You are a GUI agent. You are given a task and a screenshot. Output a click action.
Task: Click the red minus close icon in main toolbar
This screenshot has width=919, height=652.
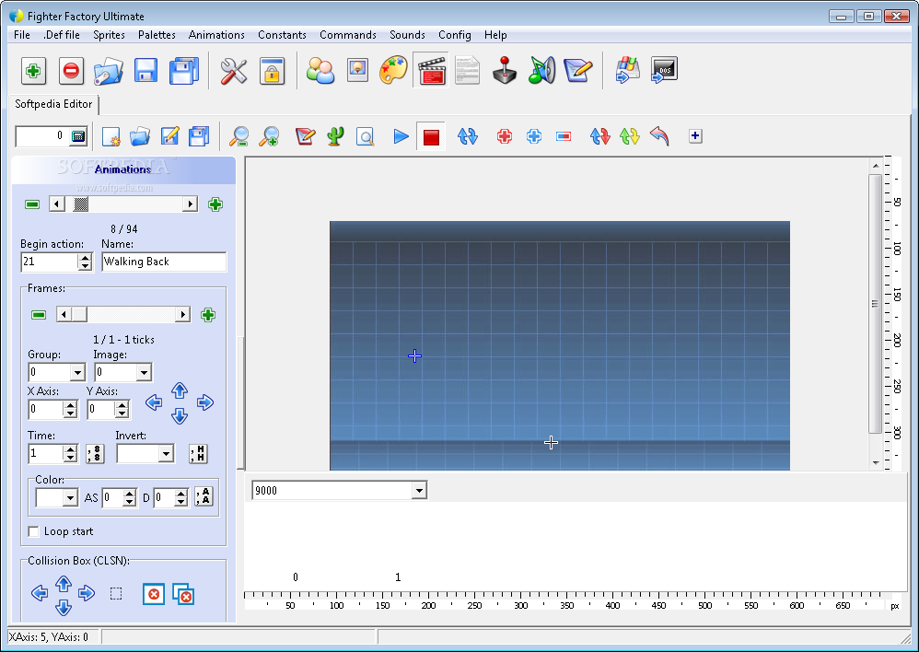coord(71,71)
